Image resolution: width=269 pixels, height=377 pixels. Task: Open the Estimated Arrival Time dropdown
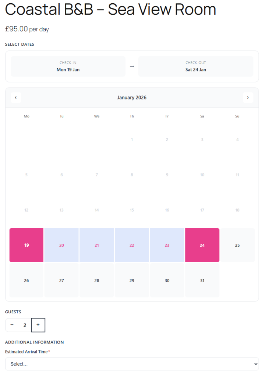pos(132,364)
